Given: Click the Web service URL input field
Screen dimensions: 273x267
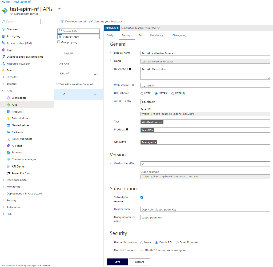Looking at the screenshot, I should (205, 85).
